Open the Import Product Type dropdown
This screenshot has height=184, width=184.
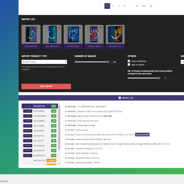[x=44, y=62]
